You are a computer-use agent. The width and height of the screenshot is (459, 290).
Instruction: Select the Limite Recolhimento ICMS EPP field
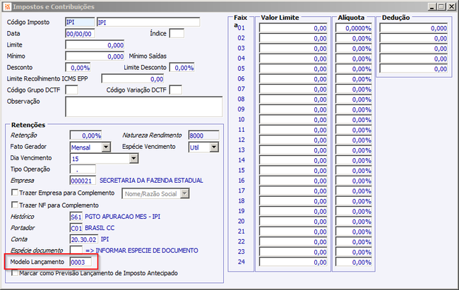[133, 79]
